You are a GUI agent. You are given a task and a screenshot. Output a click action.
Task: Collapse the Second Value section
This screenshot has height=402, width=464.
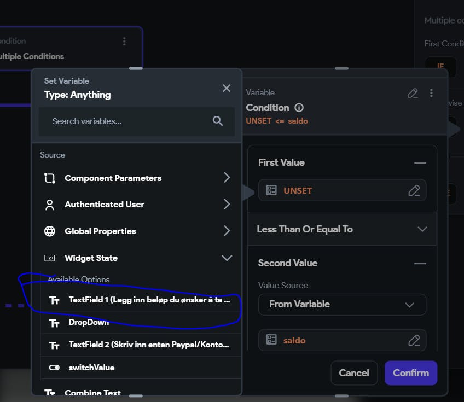[420, 263]
